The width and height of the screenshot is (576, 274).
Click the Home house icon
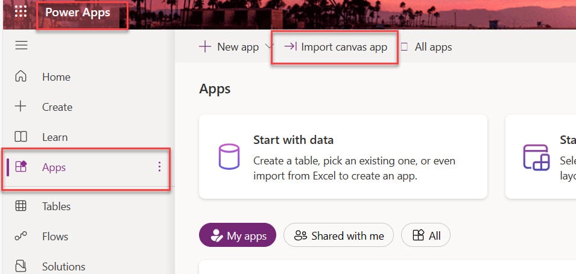21,76
